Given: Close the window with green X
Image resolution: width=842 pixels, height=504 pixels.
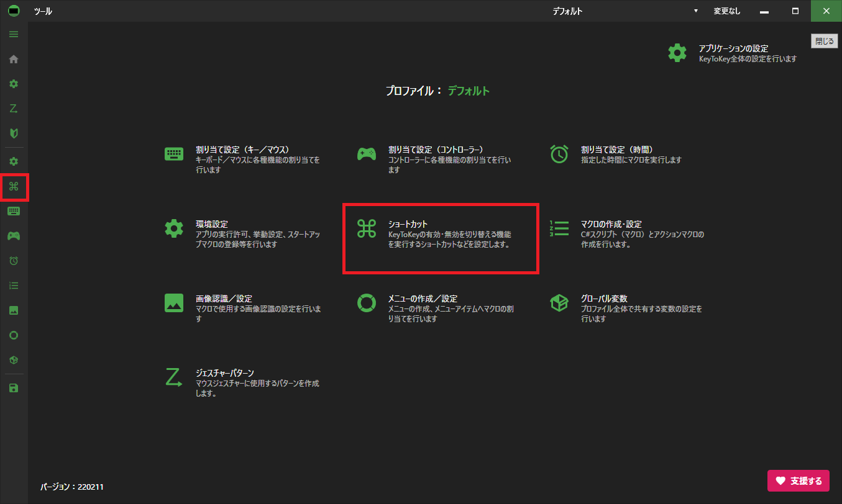Looking at the screenshot, I should point(826,11).
